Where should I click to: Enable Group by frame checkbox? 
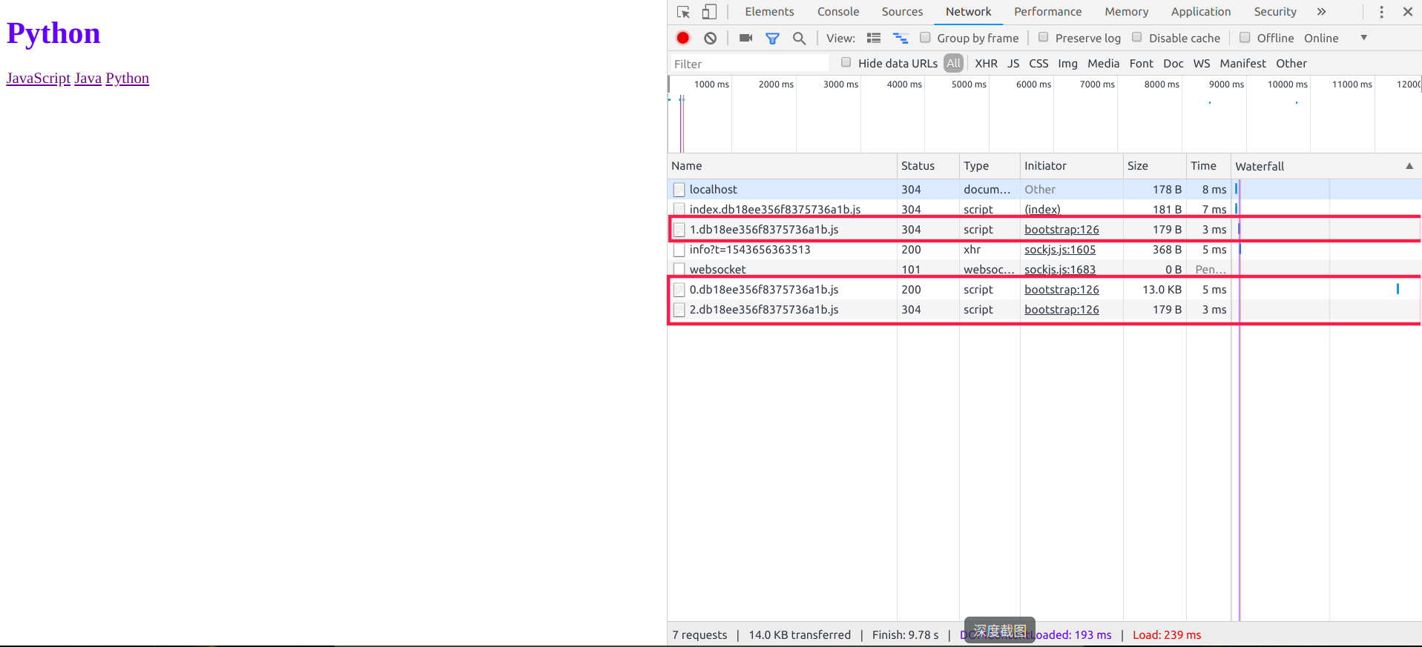[x=925, y=37]
